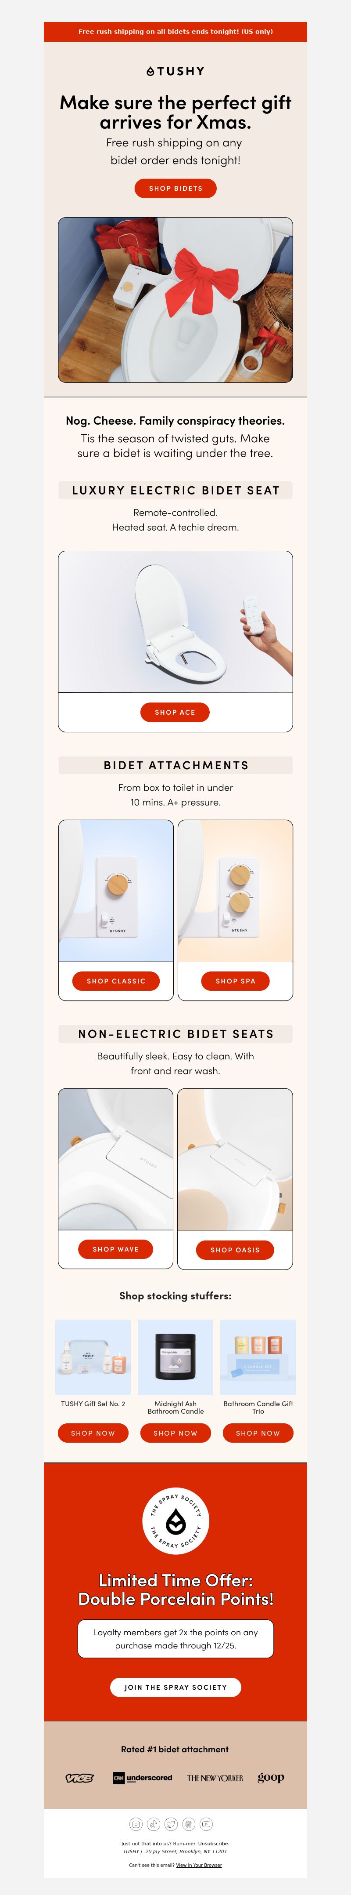Click the CNN Underscored logo
Screen dimensions: 351x1895
143,1777
